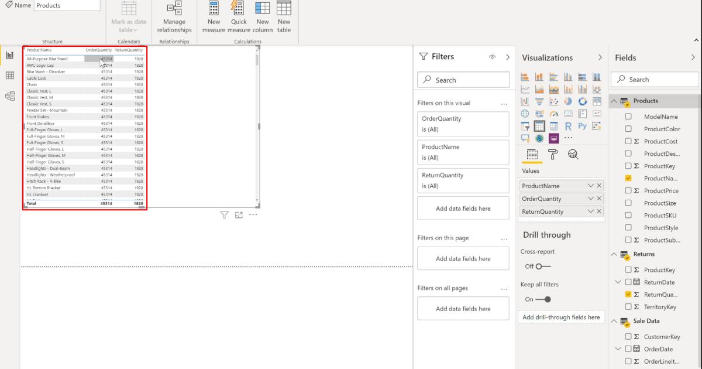
Task: Click Manage relationships in the ribbon
Action: [174, 16]
